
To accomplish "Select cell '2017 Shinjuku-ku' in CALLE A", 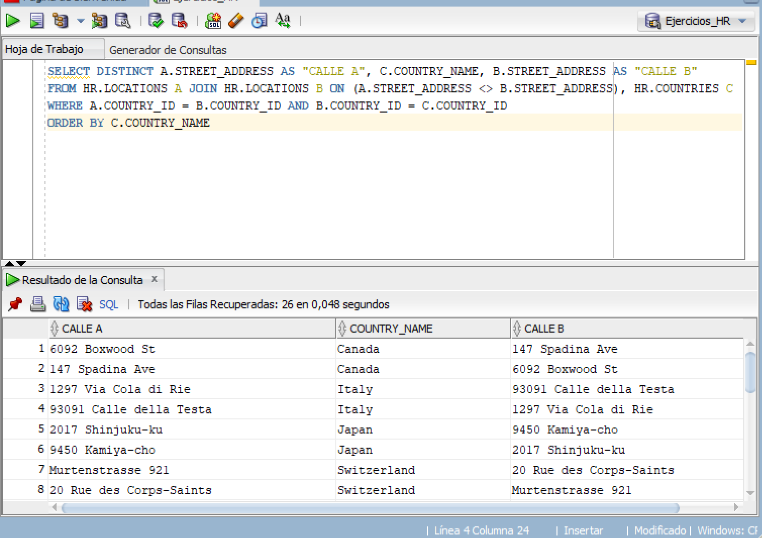I will [192, 429].
